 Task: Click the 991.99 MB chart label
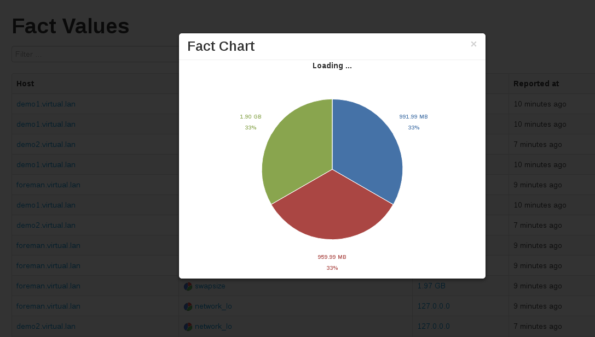point(413,117)
